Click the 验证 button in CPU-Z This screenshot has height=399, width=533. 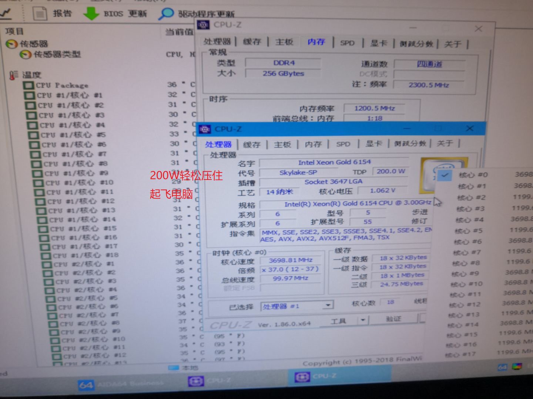pyautogui.click(x=393, y=318)
